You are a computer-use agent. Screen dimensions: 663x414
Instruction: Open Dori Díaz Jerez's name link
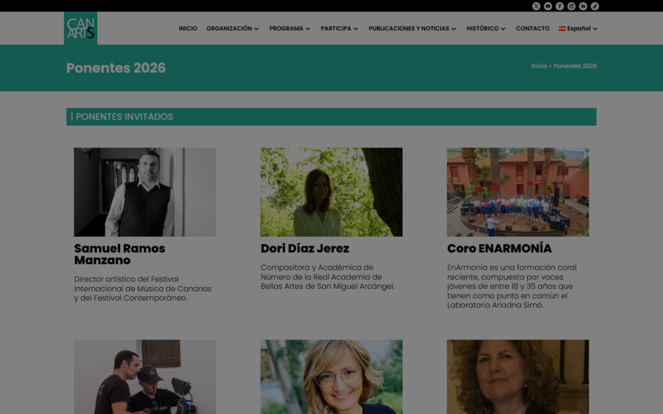tap(305, 248)
